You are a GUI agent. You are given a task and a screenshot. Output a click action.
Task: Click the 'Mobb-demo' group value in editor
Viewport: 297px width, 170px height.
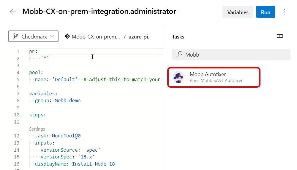pos(67,100)
